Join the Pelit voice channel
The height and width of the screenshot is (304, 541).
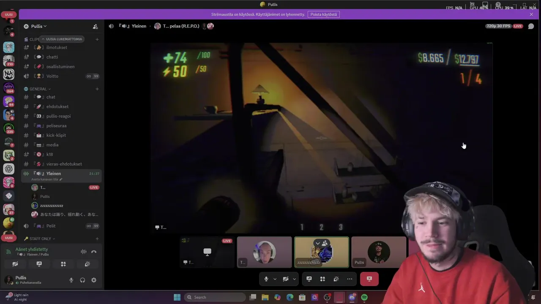[x=62, y=226]
